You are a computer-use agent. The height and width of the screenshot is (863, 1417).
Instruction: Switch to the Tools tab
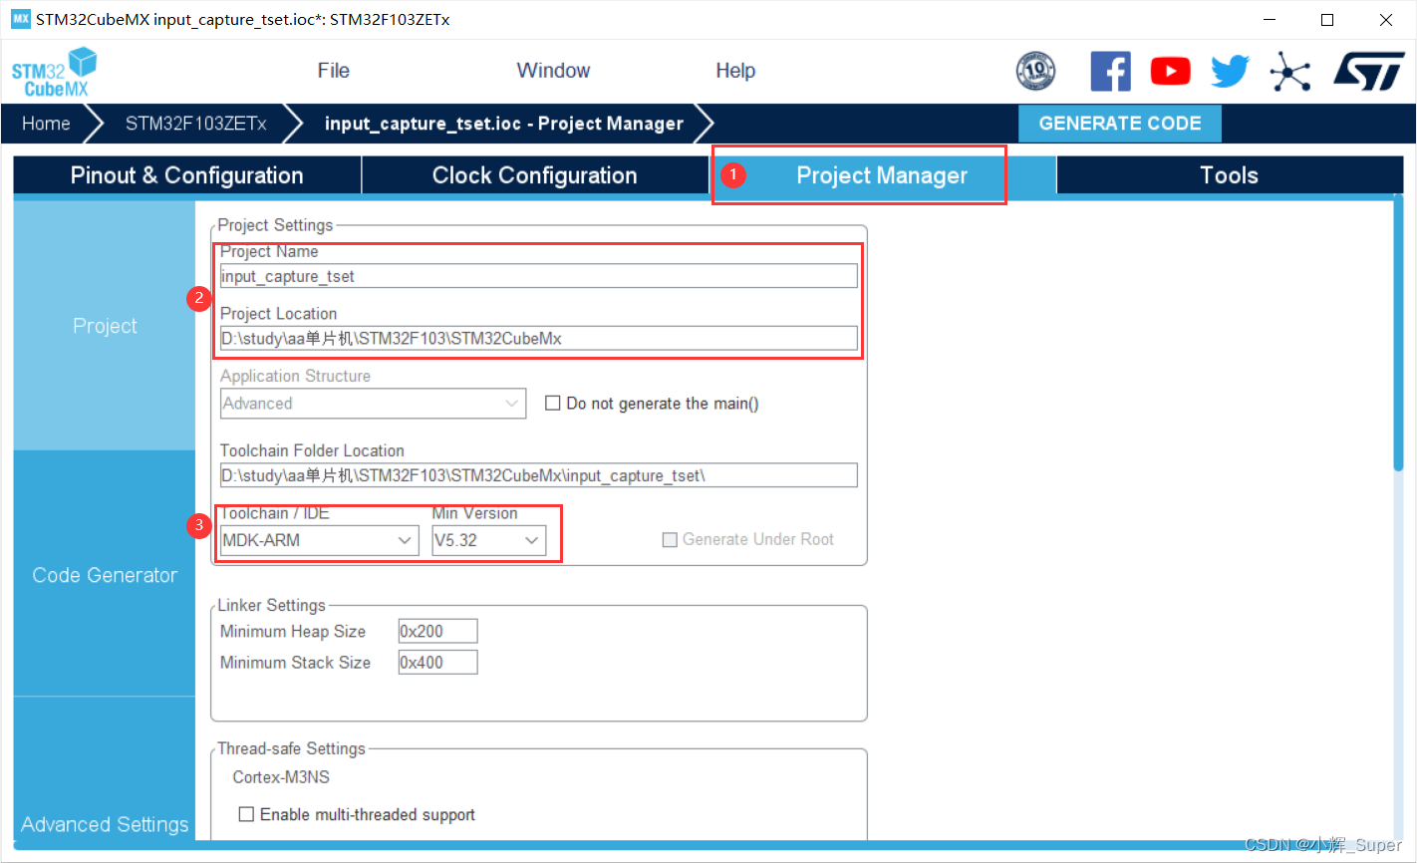[x=1230, y=175]
